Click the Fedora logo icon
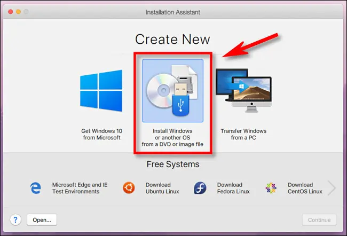 click(200, 188)
